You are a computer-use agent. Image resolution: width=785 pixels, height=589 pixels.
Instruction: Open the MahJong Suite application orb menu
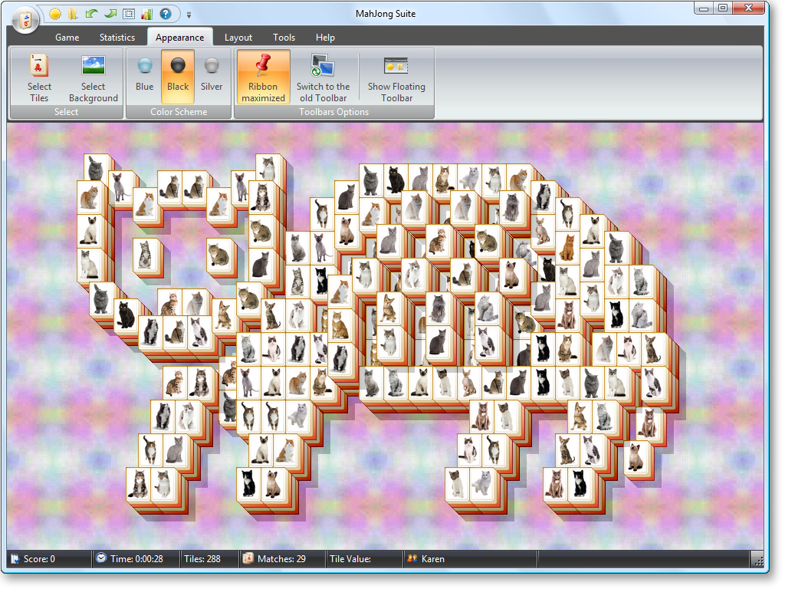25,21
